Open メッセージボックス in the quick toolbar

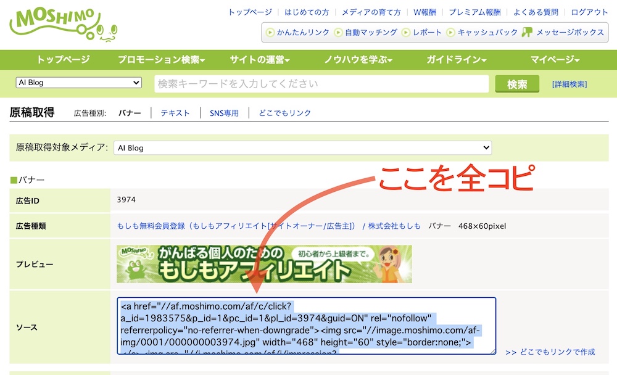(570, 32)
